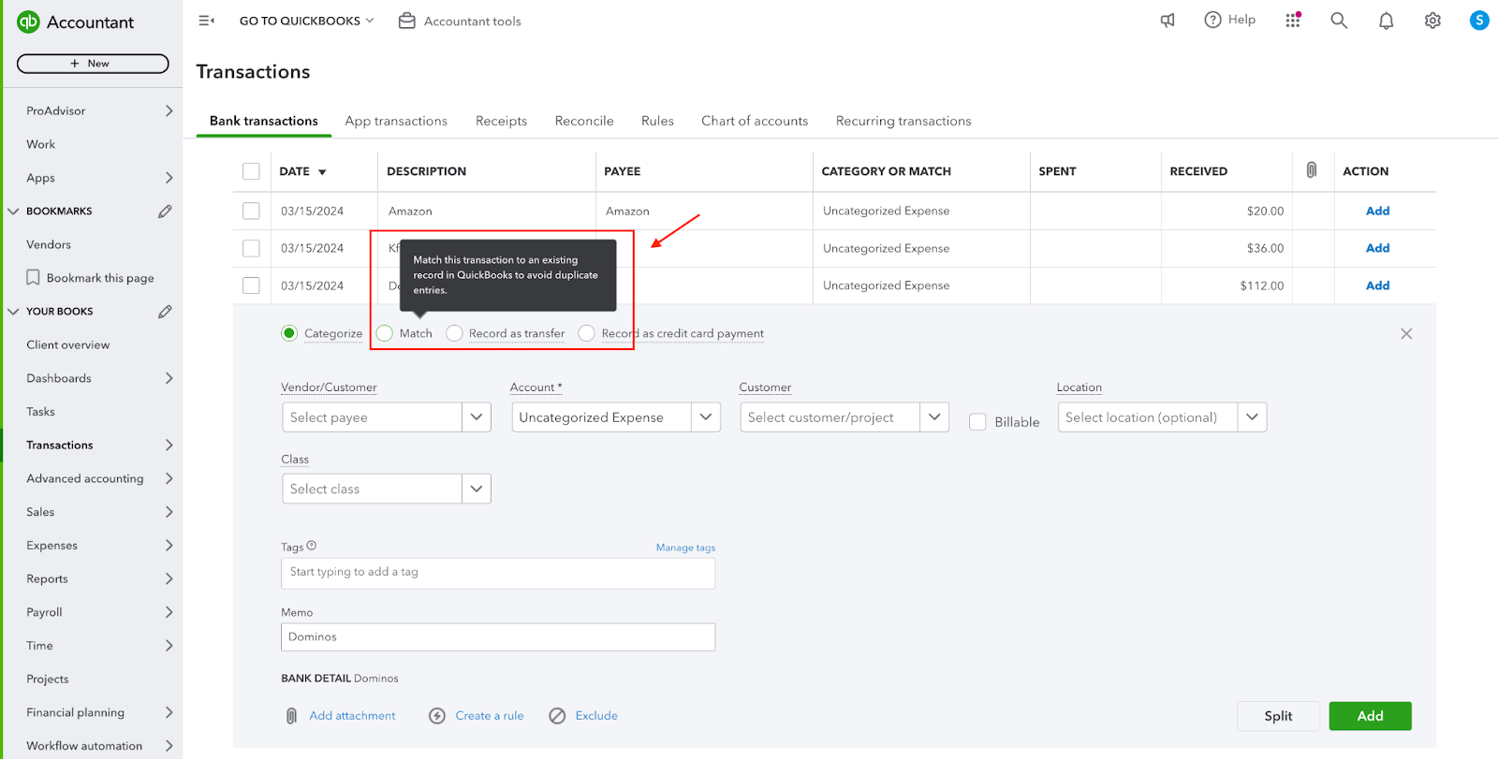Screen dimensions: 1498x759
Task: Click the Exclude circle-slash icon
Action: coord(557,716)
